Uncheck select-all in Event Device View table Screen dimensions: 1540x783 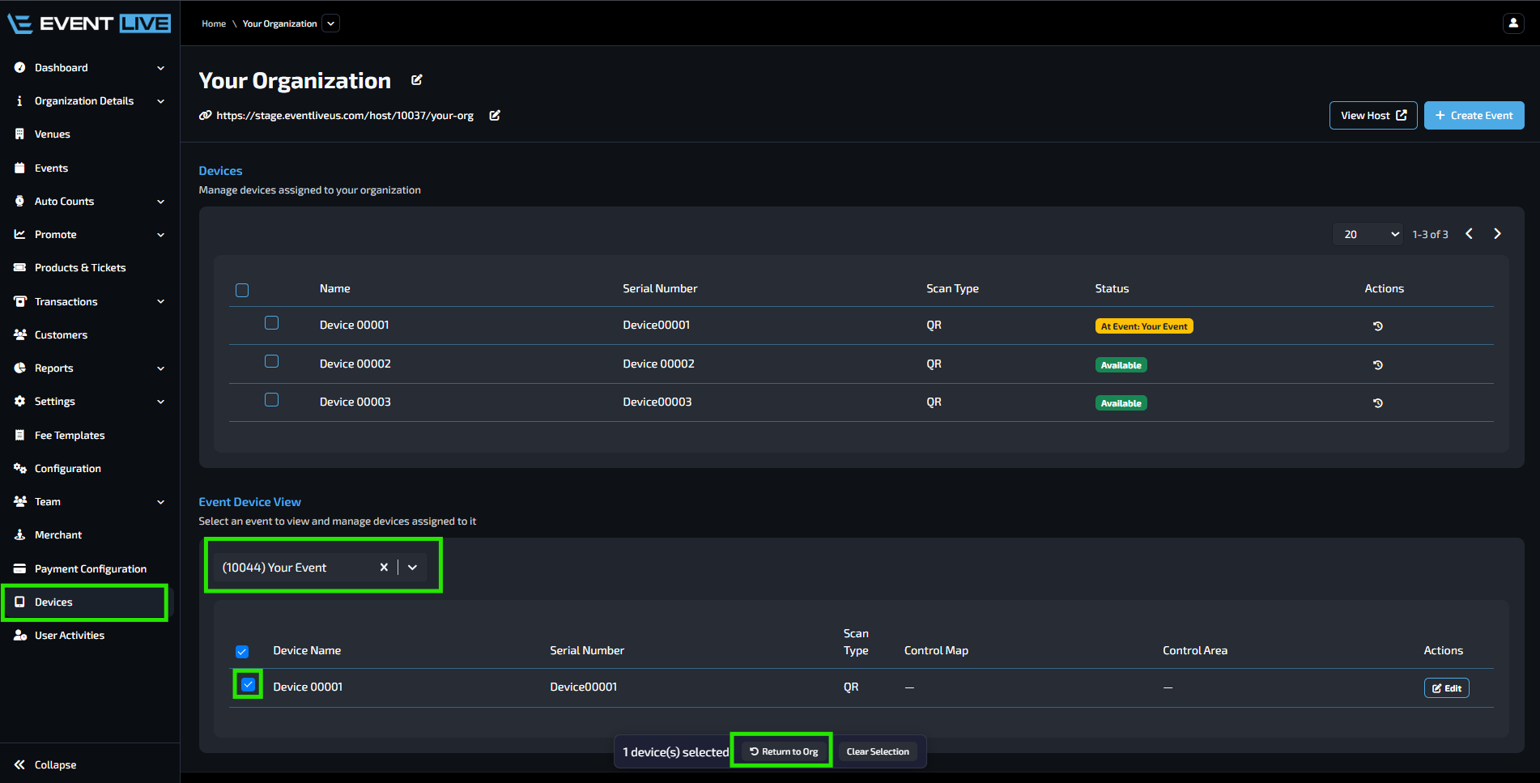click(242, 652)
